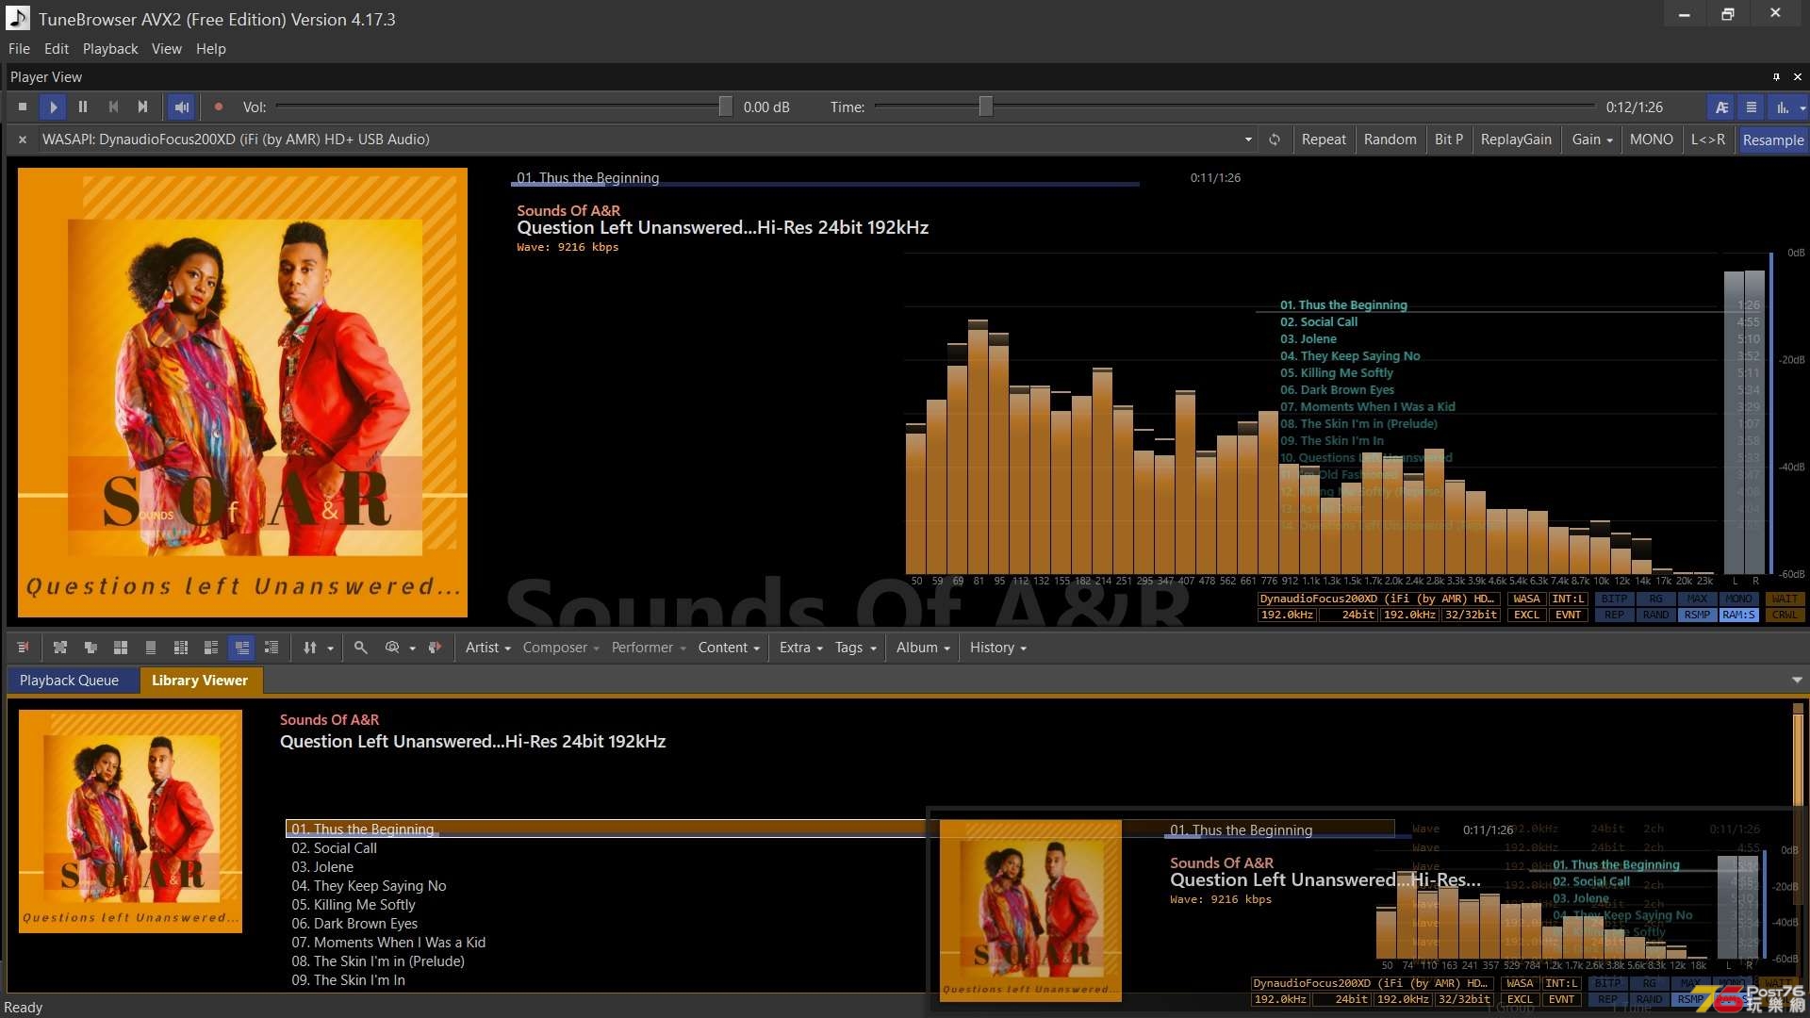Open the Gain dropdown
The width and height of the screenshot is (1810, 1018).
pos(1591,140)
